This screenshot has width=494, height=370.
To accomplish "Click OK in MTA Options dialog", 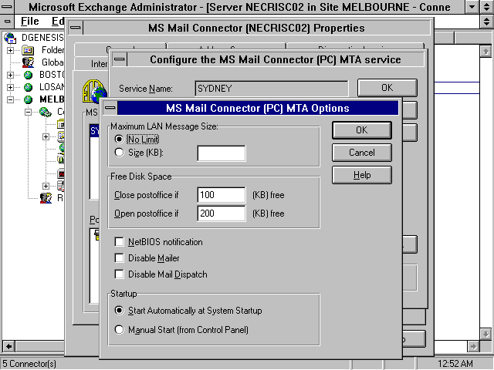I will [362, 130].
